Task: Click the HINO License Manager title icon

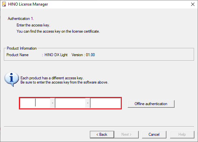Action: (4, 4)
